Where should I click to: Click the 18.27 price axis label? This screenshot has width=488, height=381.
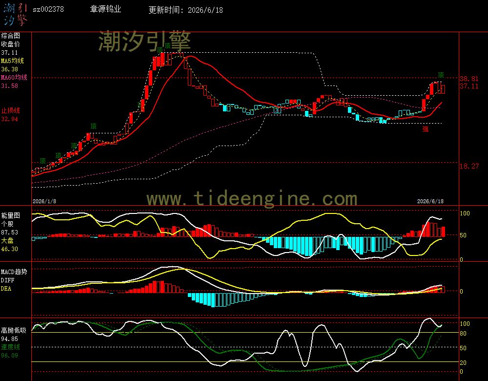click(469, 166)
